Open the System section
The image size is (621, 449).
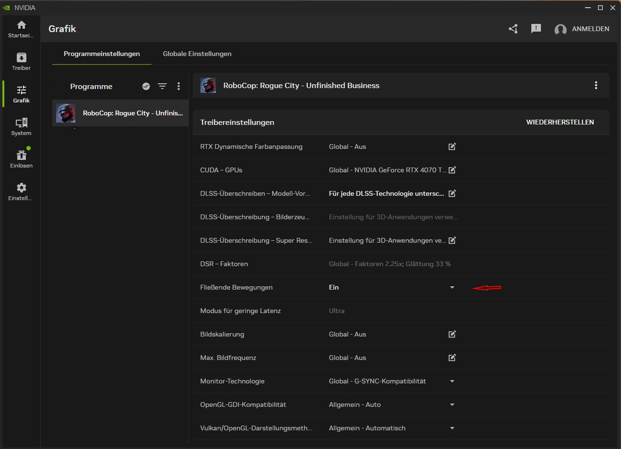coord(21,127)
